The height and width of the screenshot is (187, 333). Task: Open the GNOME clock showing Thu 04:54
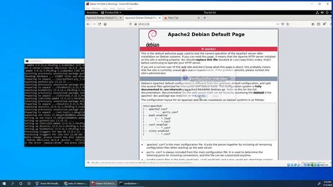point(210,12)
